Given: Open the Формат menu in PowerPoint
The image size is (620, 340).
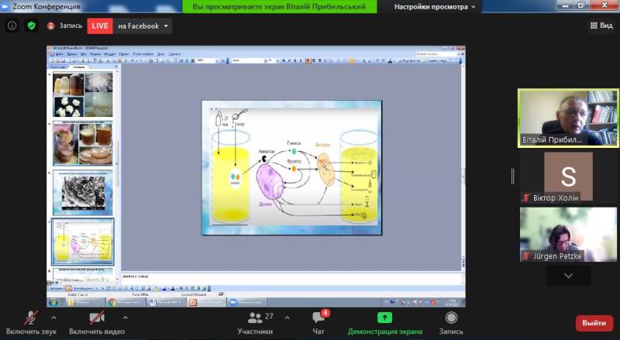Looking at the screenshot, I should pos(110,54).
